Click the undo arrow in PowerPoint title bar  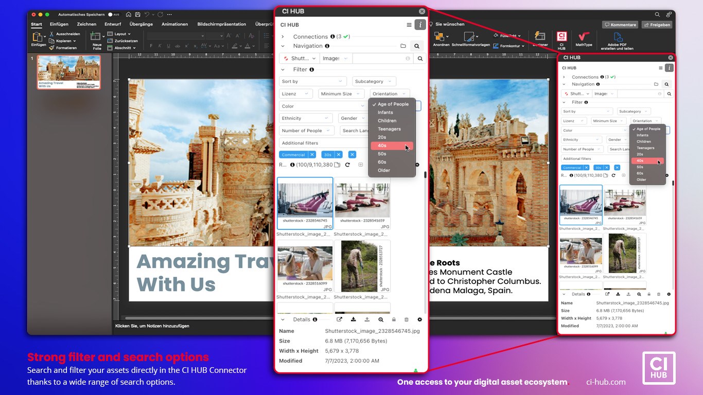click(x=147, y=14)
